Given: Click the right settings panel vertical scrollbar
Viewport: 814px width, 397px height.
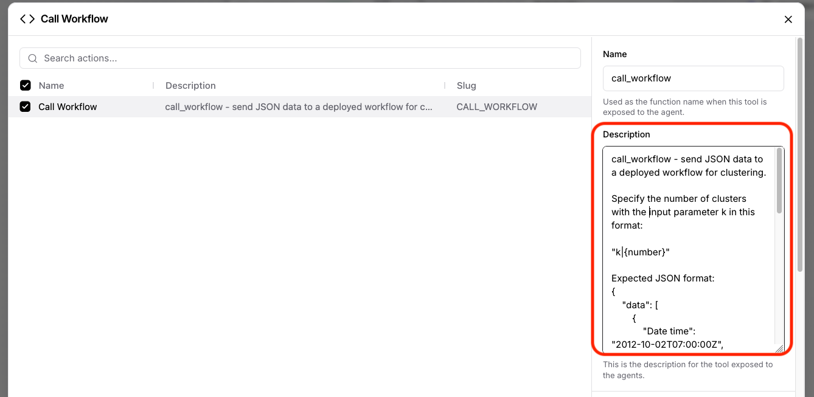Looking at the screenshot, I should coord(801,152).
